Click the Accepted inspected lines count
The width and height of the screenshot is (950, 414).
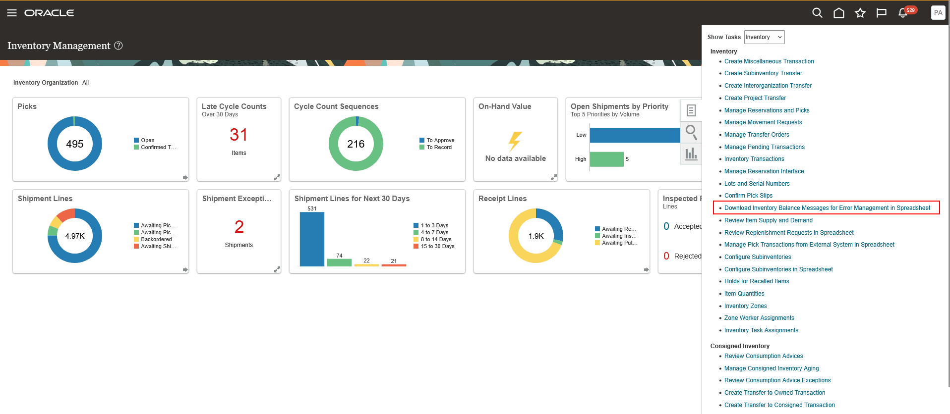pos(666,226)
